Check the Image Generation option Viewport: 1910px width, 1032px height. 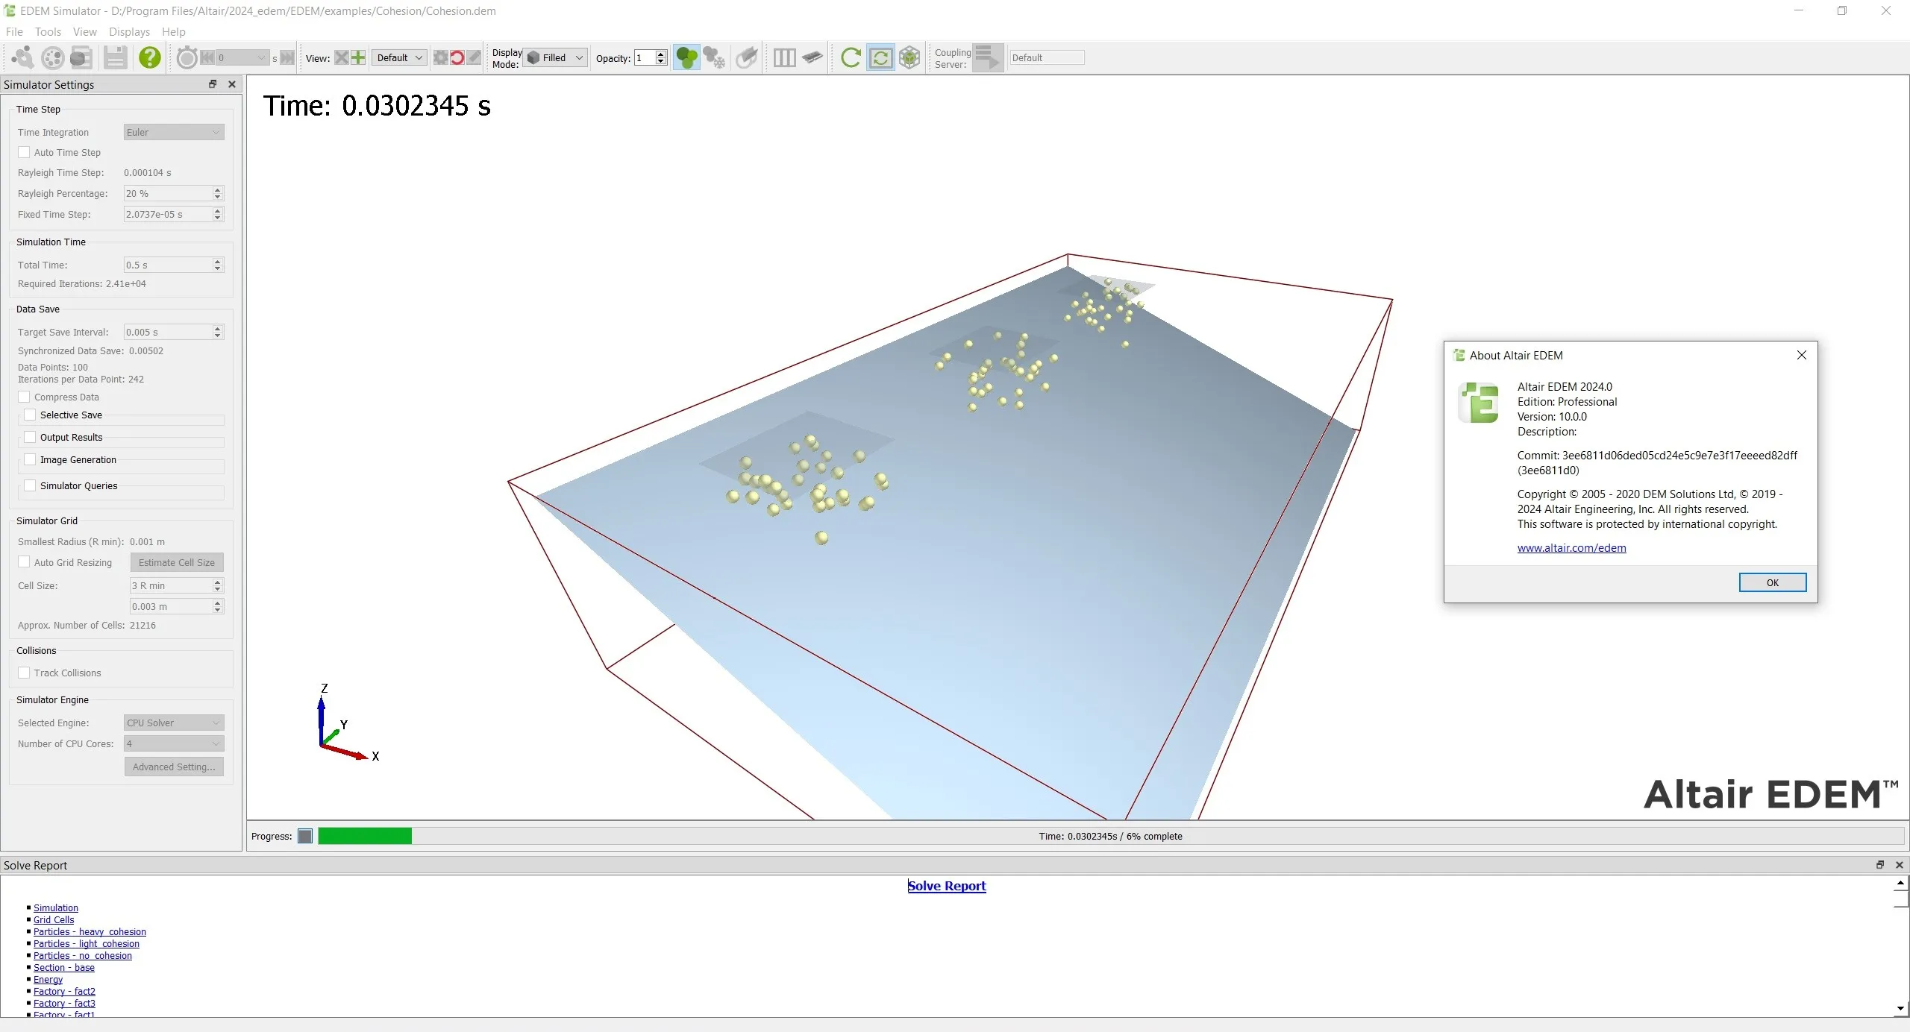coord(30,459)
